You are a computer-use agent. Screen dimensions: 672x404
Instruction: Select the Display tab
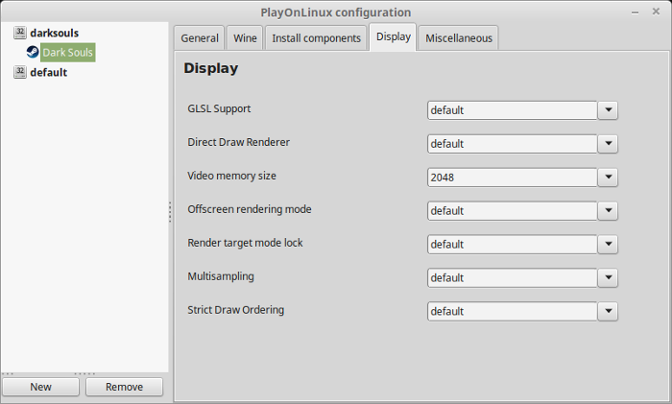393,36
